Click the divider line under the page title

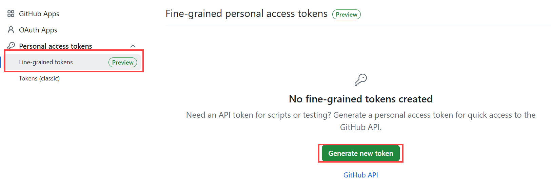coord(358,25)
